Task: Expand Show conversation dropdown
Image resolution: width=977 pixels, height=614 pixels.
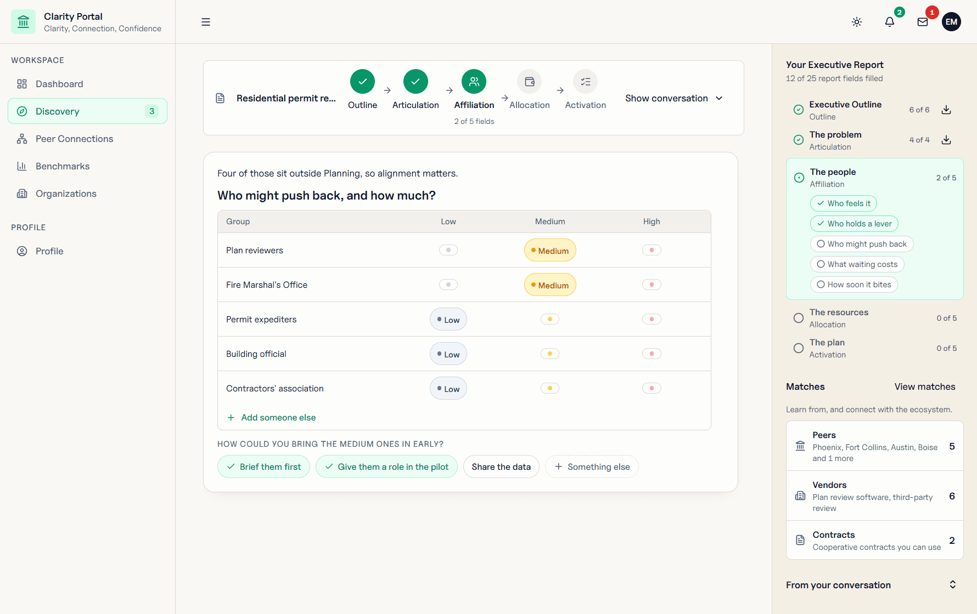Action: (x=674, y=98)
